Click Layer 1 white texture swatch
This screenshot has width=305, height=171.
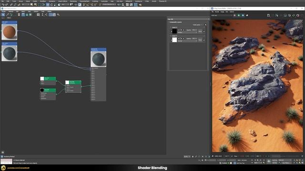point(174,40)
